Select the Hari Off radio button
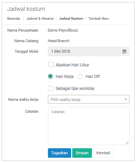This screenshot has height=163, width=137. (80, 77)
